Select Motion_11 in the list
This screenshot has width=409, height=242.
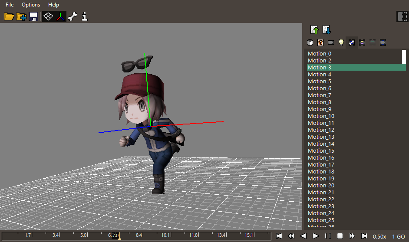pos(356,123)
